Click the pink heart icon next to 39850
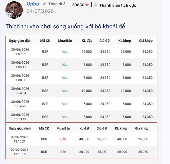Viewport: 170px width, 164px height. tap(87, 5)
